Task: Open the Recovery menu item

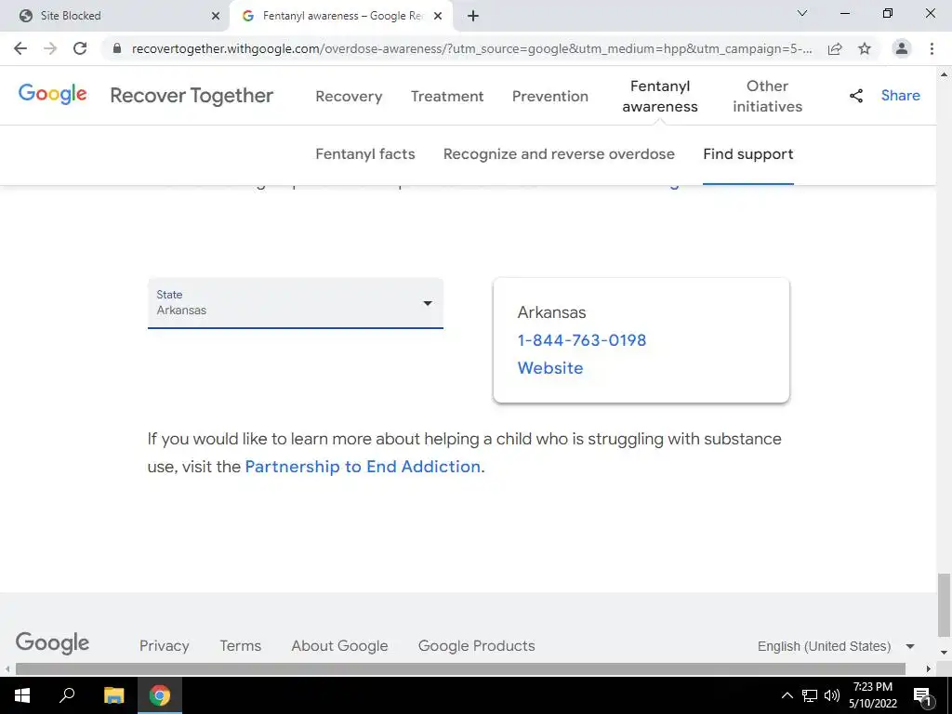Action: (350, 96)
